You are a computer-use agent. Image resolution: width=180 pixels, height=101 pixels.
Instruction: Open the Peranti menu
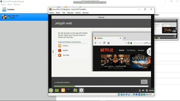[x=78, y=13]
